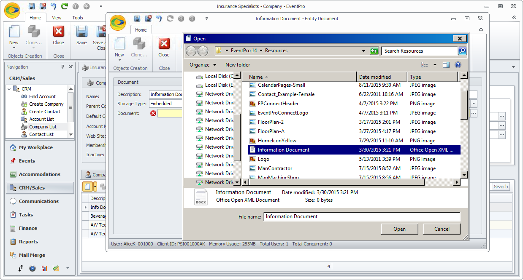This screenshot has height=280, width=523.
Task: Expand navigation overflow options arrow
Action: click(67, 268)
